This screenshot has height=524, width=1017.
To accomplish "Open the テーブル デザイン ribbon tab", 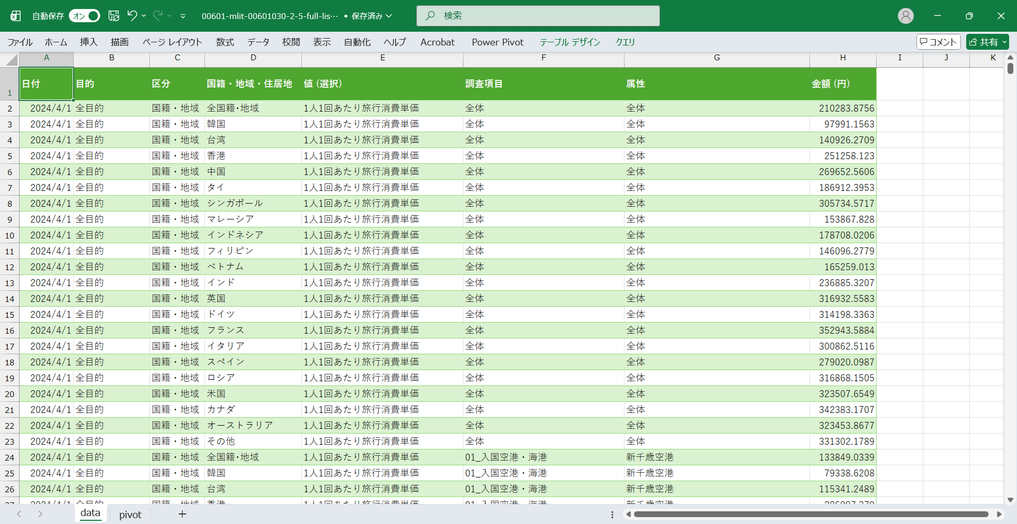I will click(x=569, y=42).
